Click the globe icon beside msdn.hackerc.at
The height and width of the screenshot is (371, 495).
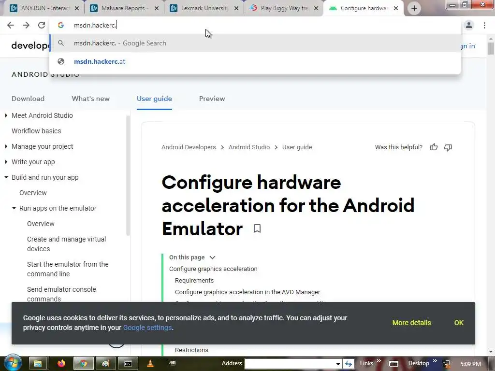[x=61, y=61]
